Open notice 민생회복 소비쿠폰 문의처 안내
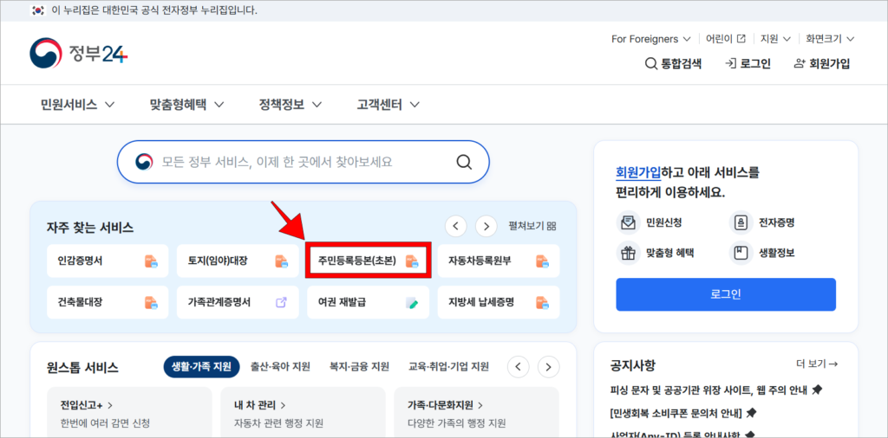This screenshot has width=888, height=438. pyautogui.click(x=683, y=413)
